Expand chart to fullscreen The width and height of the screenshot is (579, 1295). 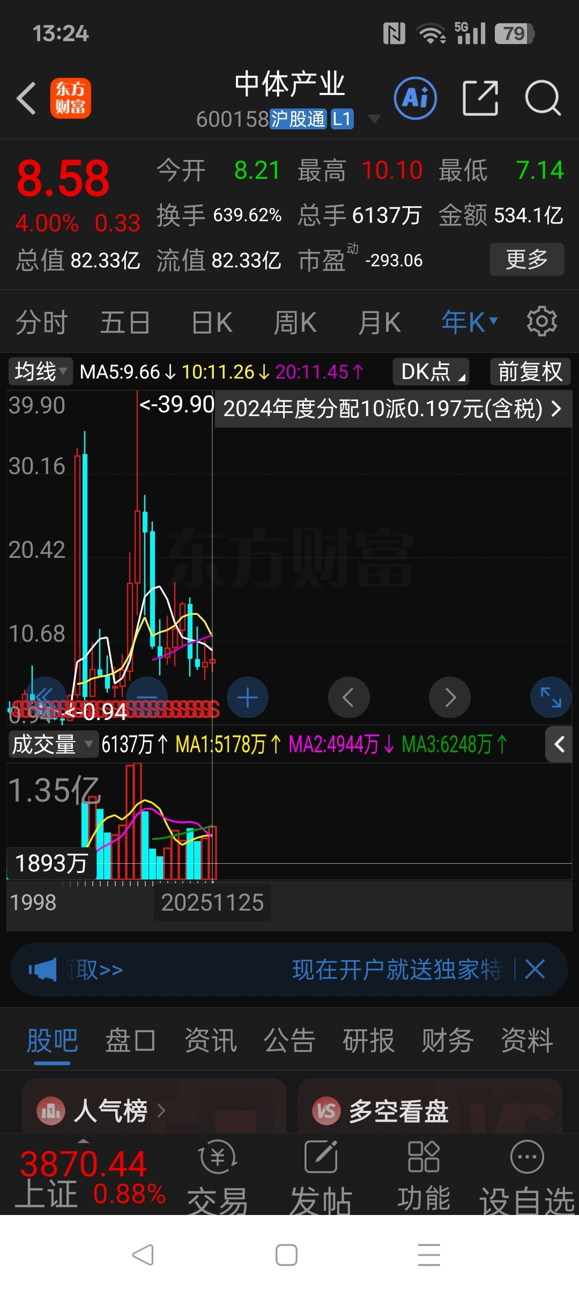point(551,697)
